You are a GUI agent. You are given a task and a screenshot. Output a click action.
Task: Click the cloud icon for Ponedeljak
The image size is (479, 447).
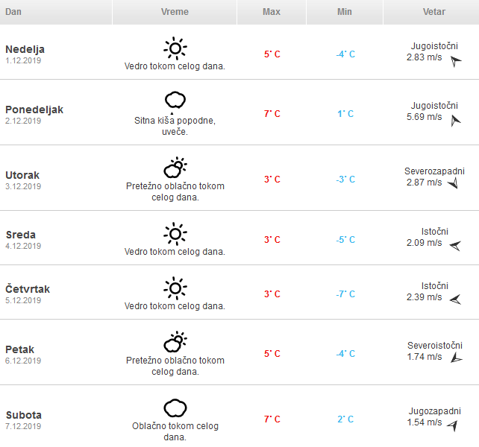point(175,100)
